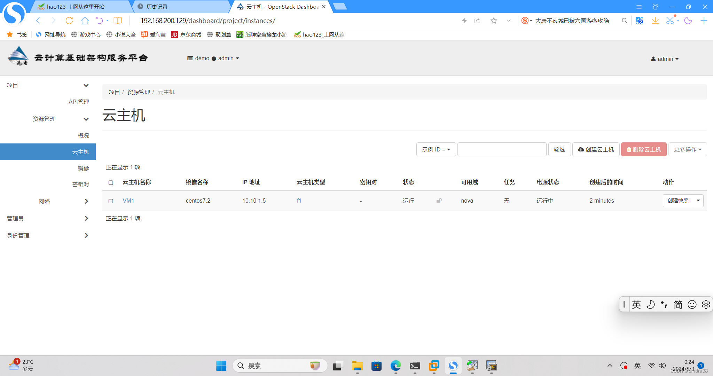The height and width of the screenshot is (376, 713).
Task: Select 云主机 in sidebar
Action: coord(48,152)
